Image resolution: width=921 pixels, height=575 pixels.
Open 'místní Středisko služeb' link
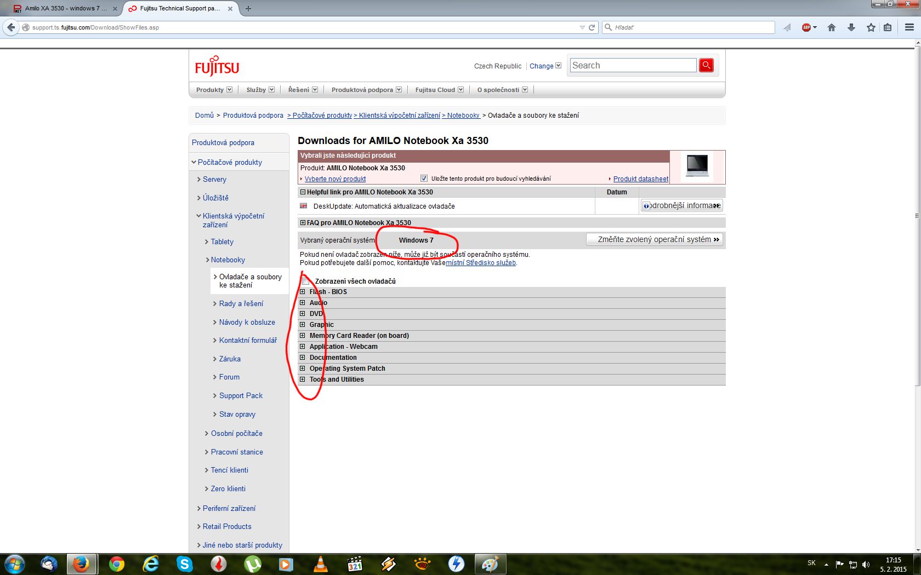pos(481,263)
